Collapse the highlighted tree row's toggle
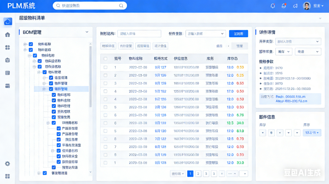This screenshot has height=184, width=329. 44,89
